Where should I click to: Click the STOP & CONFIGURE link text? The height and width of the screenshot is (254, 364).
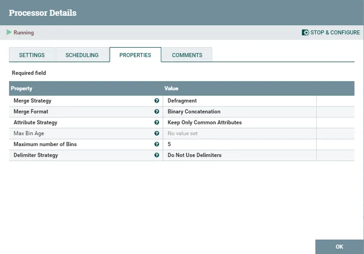pyautogui.click(x=335, y=32)
